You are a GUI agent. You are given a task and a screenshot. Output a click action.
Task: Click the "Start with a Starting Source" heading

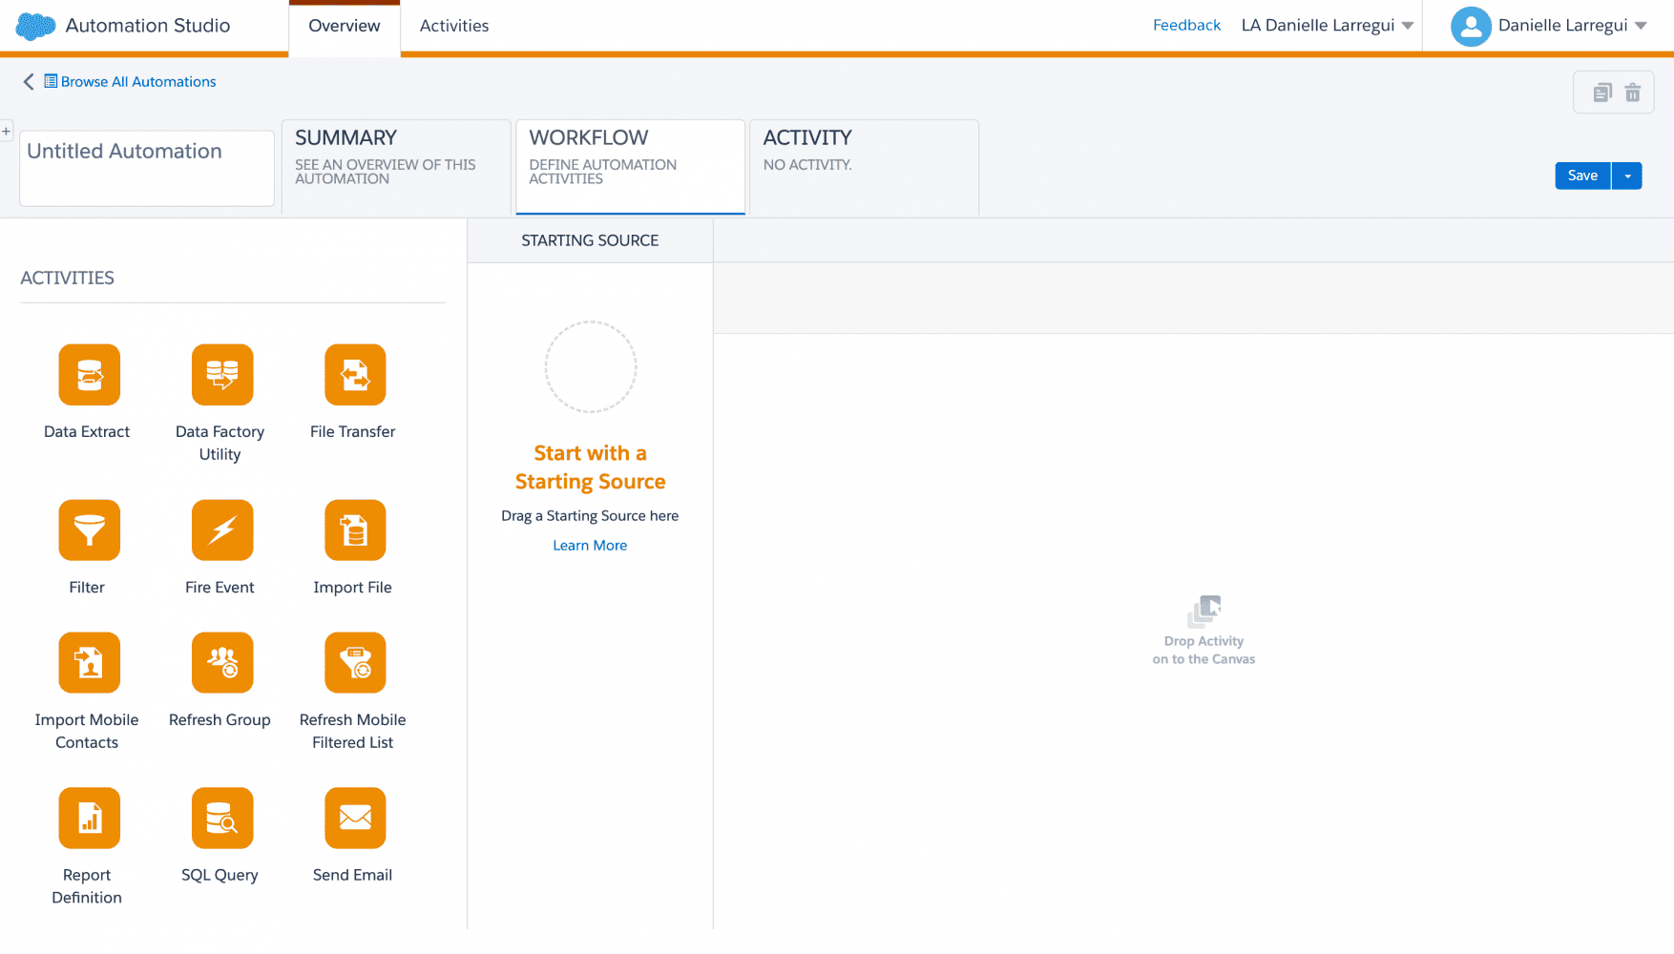click(x=591, y=467)
